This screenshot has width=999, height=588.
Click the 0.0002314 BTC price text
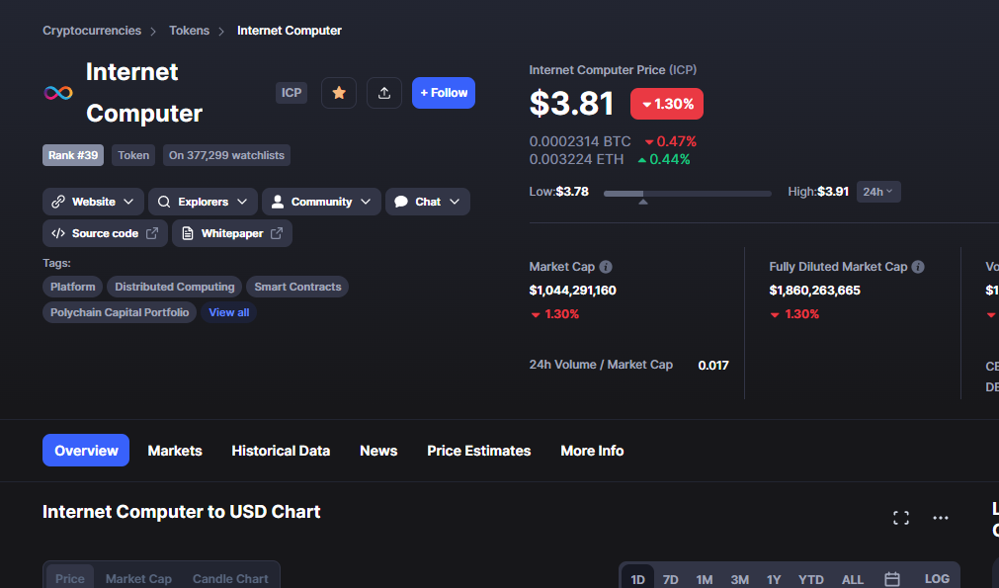click(x=580, y=141)
